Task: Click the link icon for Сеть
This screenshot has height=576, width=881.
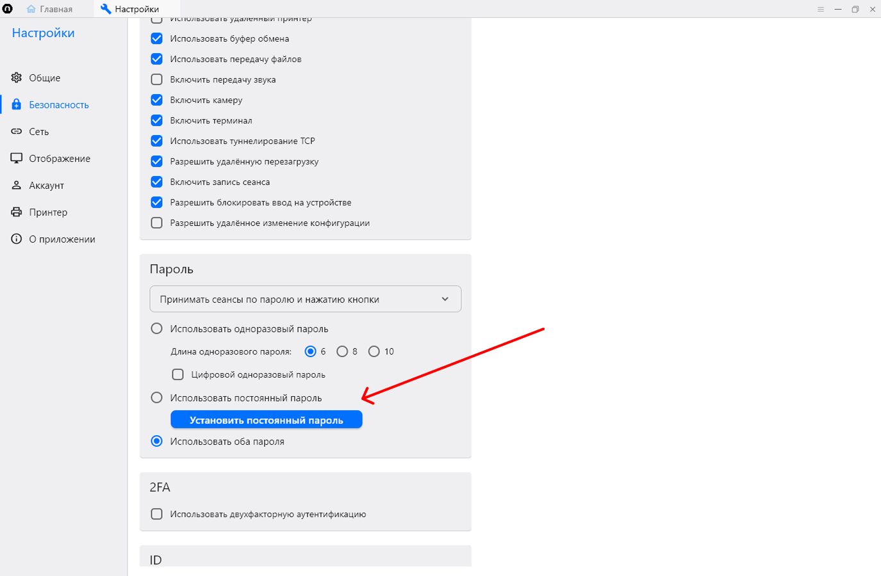Action: click(17, 131)
